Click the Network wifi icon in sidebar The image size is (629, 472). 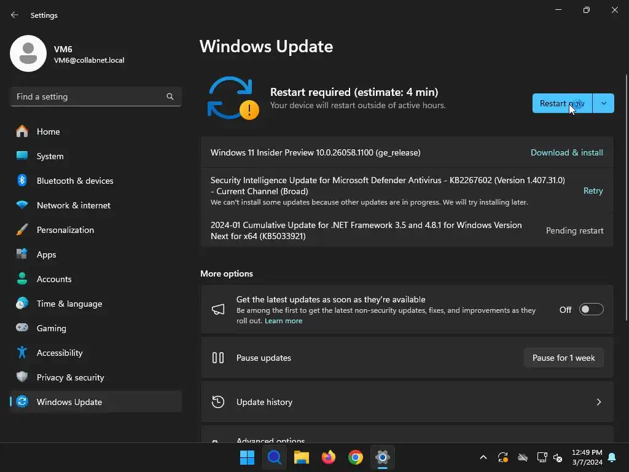click(22, 205)
